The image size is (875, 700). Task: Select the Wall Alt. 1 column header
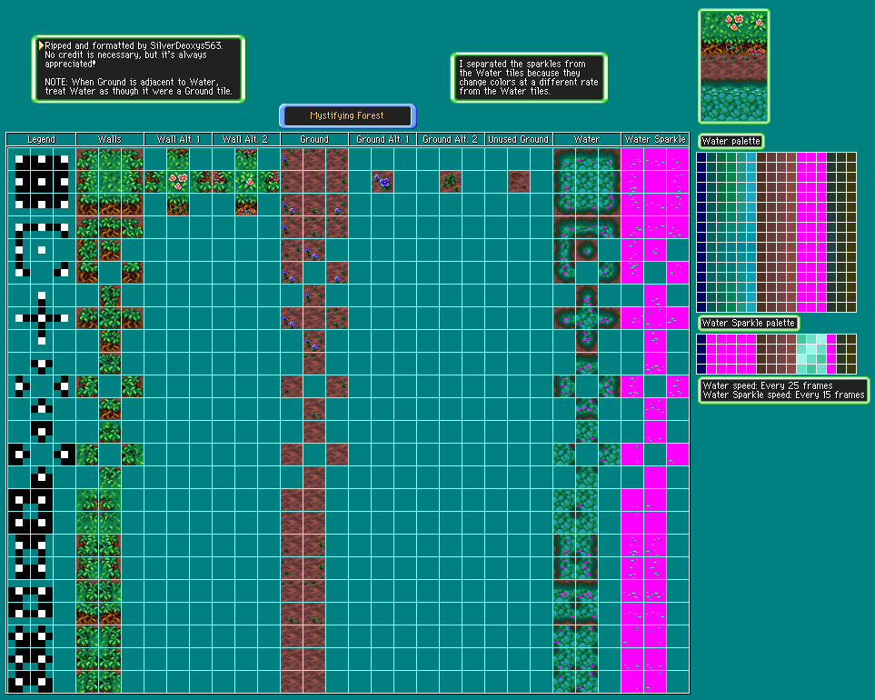coord(178,140)
